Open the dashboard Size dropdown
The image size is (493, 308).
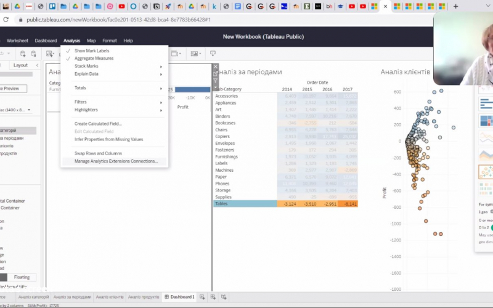[15, 110]
